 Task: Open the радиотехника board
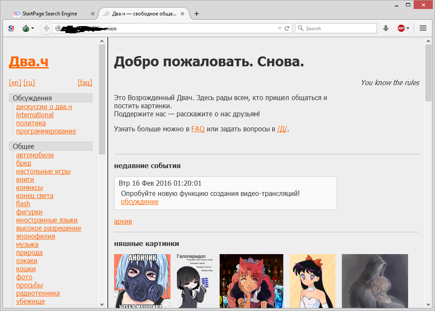38,293
